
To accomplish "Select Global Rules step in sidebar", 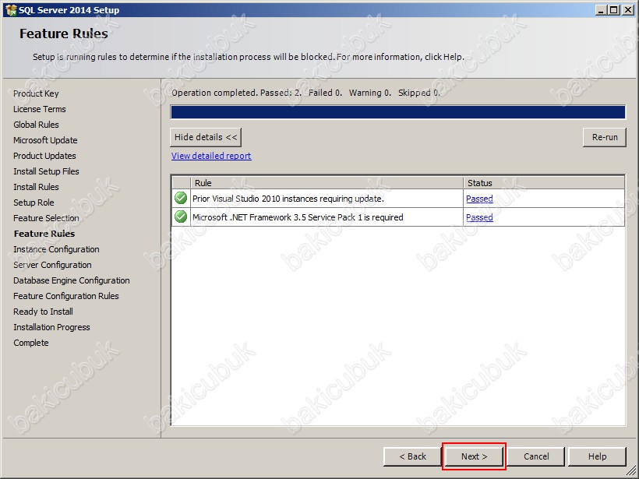I will 36,125.
